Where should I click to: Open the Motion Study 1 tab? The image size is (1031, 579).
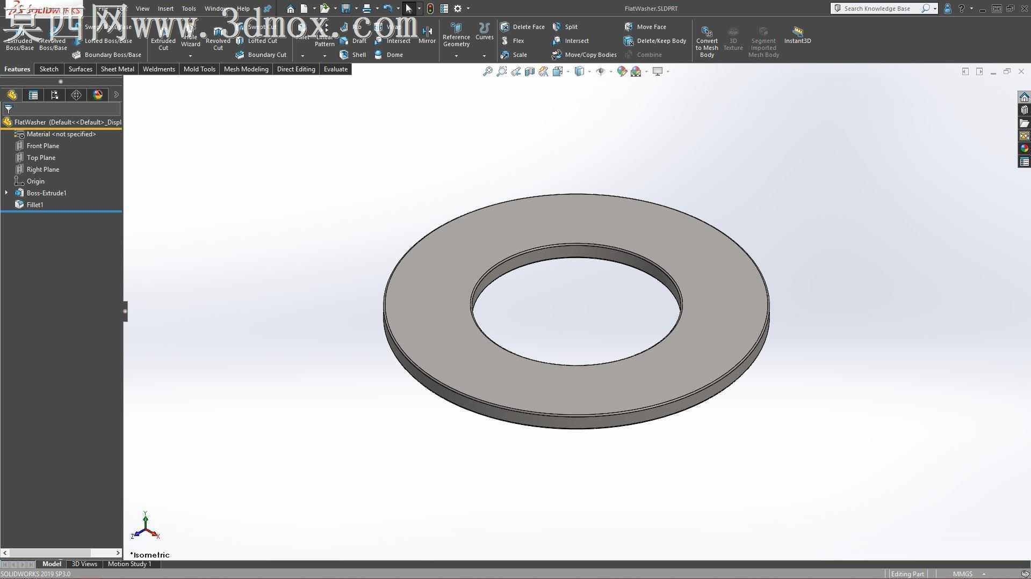(x=129, y=564)
